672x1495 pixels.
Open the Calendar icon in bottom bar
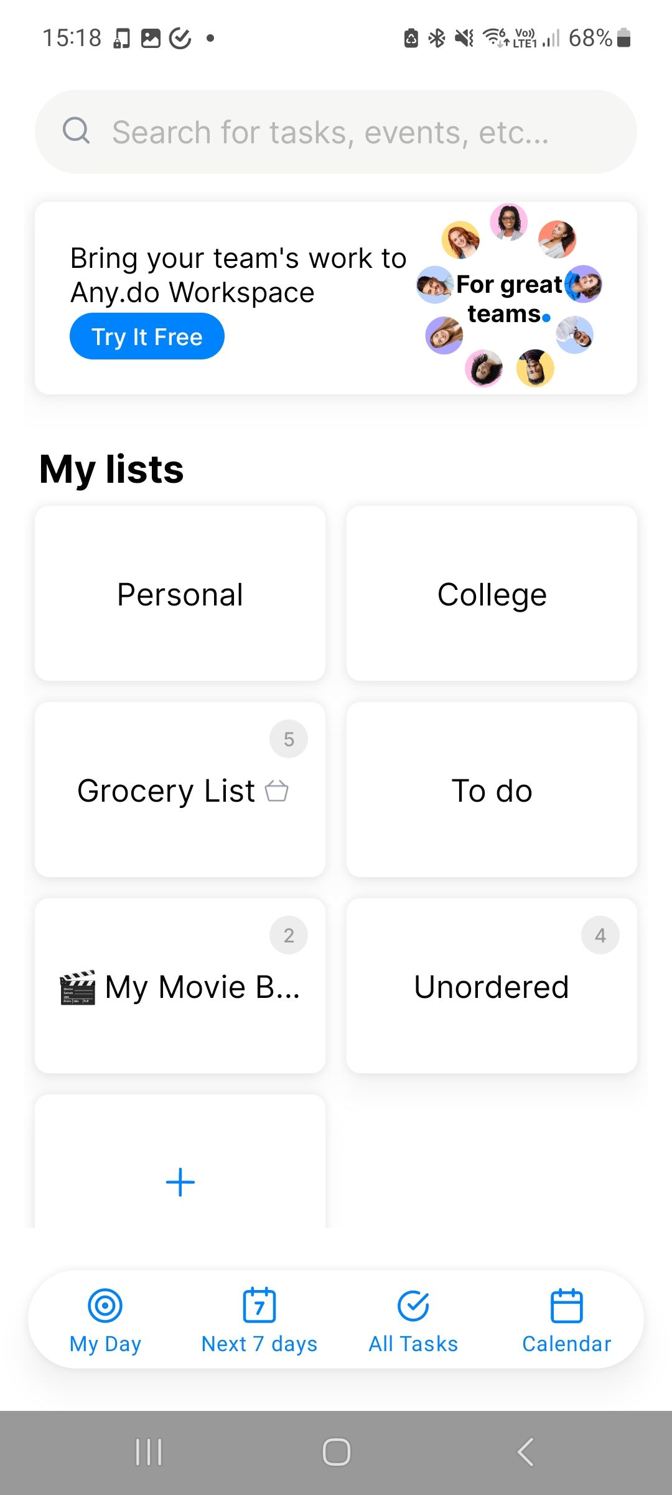click(566, 1305)
